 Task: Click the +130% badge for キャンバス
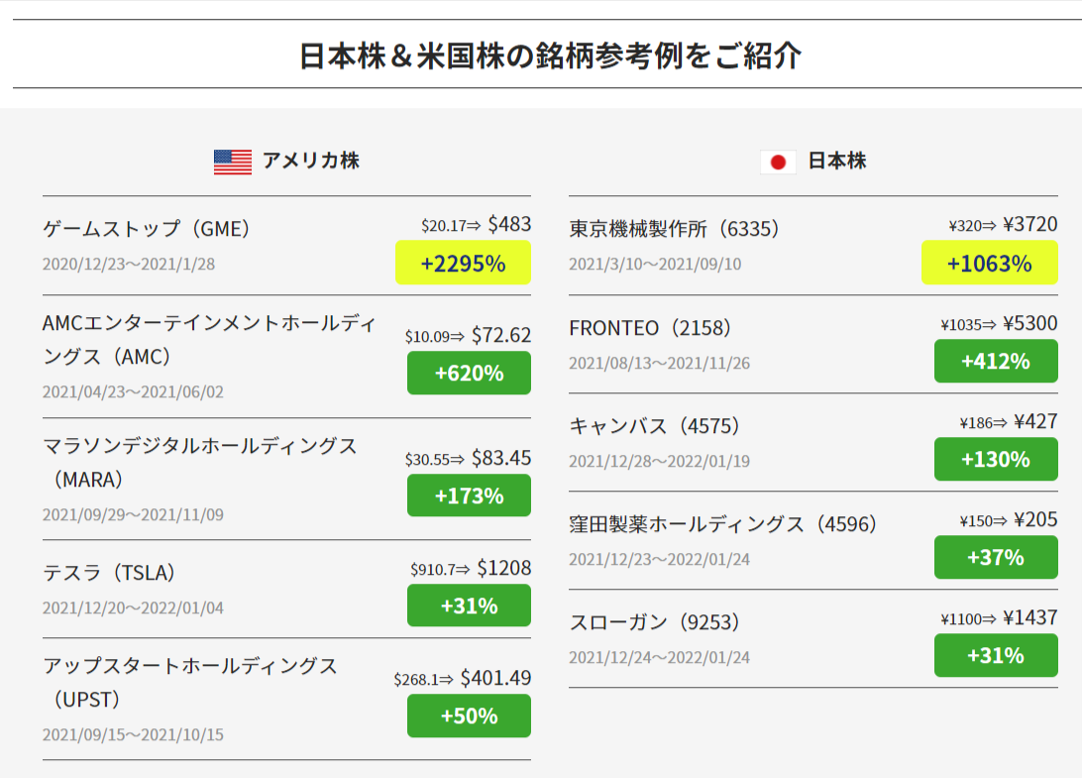click(x=996, y=459)
